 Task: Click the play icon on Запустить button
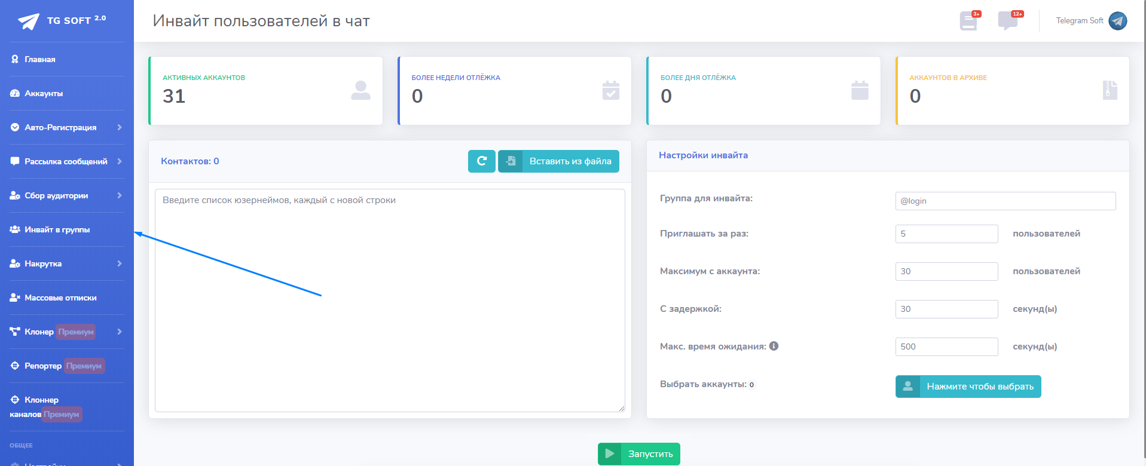[x=610, y=453]
